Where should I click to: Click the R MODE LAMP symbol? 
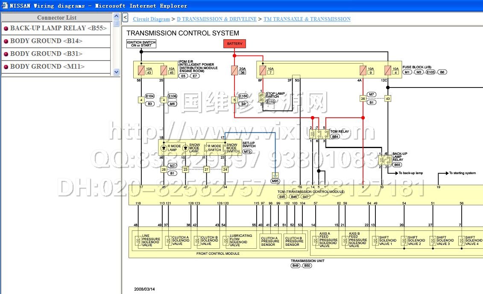[164, 148]
